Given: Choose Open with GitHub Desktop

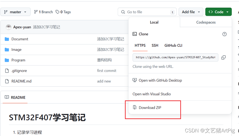Looking at the screenshot, I should [x=180, y=80].
